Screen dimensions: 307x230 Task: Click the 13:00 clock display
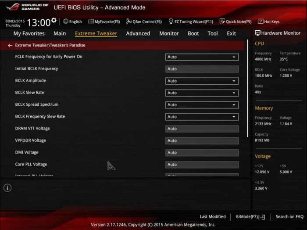39,22
